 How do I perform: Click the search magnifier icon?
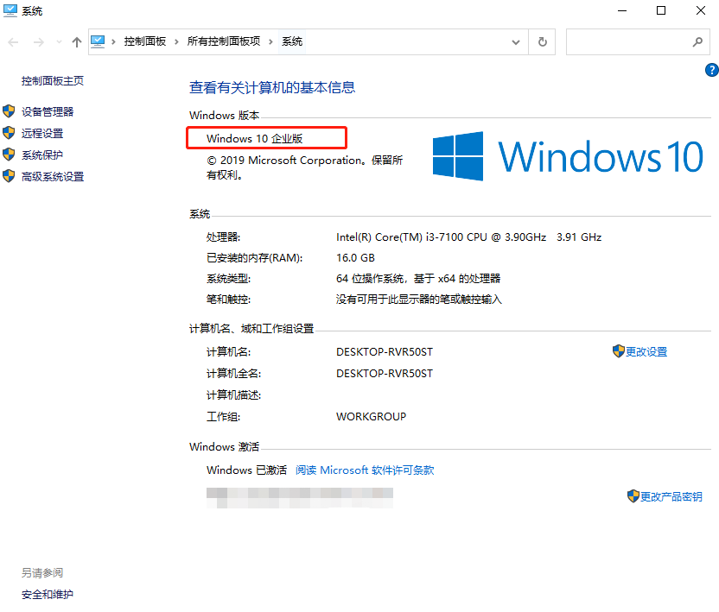[x=697, y=42]
